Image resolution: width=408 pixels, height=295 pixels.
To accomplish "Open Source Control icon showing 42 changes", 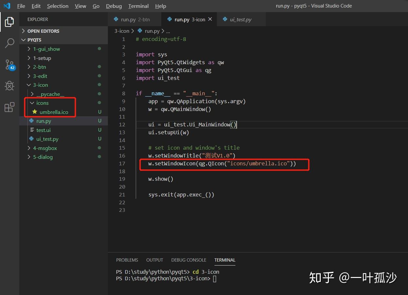I will coord(9,65).
